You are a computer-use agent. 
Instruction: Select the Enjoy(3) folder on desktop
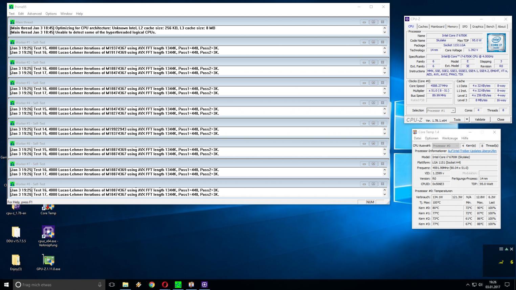[x=16, y=263]
